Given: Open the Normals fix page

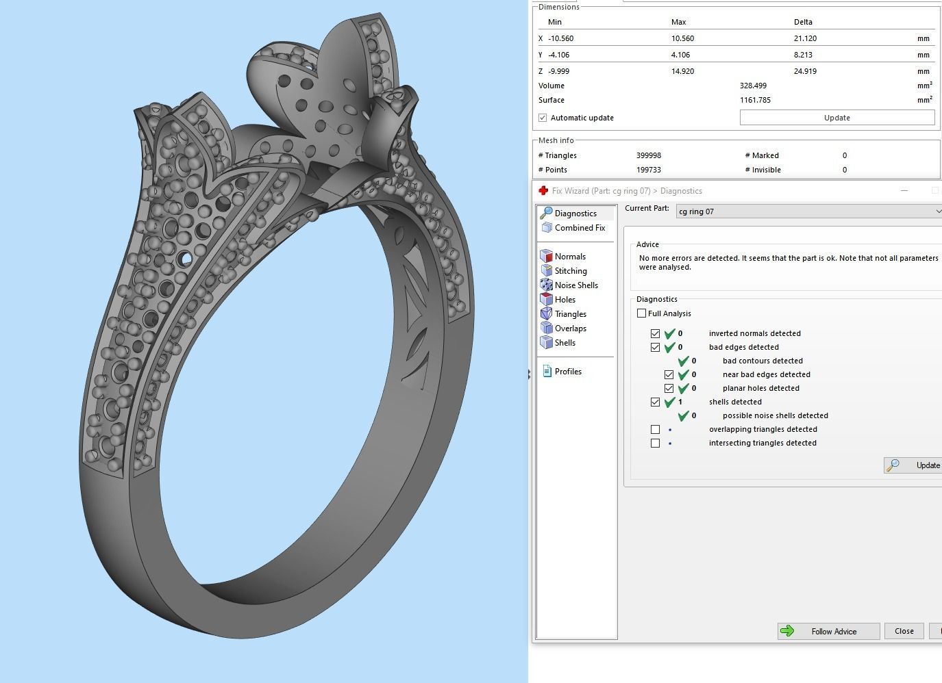Looking at the screenshot, I should [563, 257].
